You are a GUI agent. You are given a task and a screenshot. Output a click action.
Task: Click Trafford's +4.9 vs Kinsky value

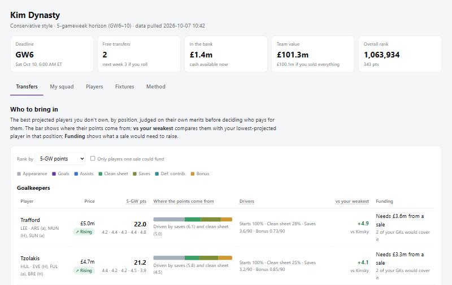[363, 224]
